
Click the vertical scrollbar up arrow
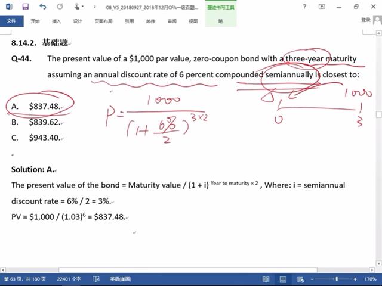379,33
